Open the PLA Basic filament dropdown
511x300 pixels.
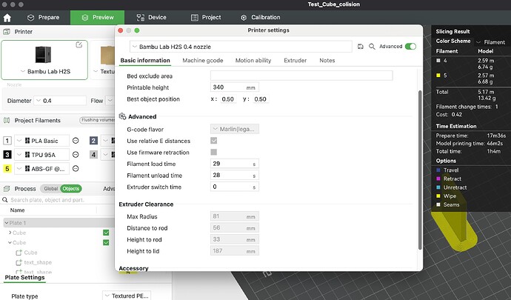tap(42, 141)
